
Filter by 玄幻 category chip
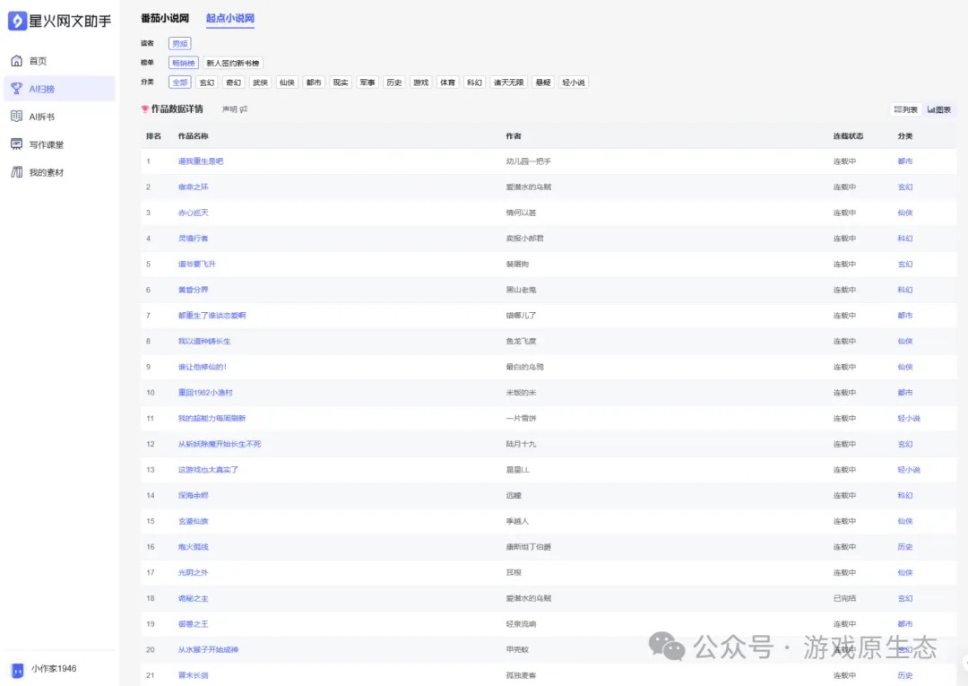(x=207, y=82)
